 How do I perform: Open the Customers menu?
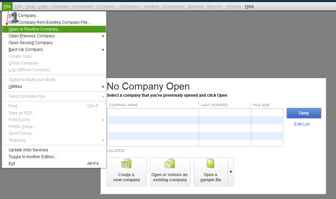129,6
